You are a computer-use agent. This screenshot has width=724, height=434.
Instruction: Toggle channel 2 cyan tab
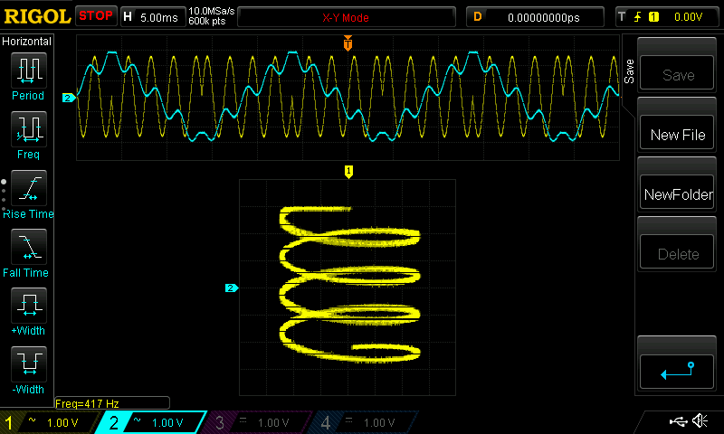(151, 422)
